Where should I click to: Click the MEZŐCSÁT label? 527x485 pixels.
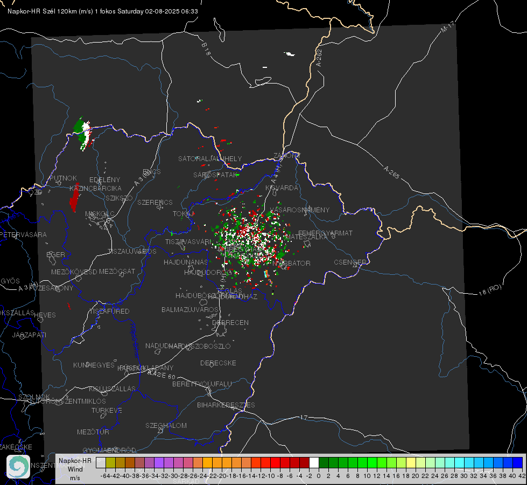[x=117, y=271]
